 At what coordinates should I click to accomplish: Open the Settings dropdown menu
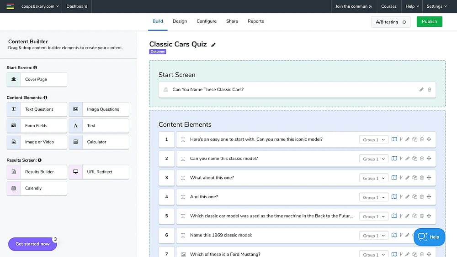click(x=436, y=6)
